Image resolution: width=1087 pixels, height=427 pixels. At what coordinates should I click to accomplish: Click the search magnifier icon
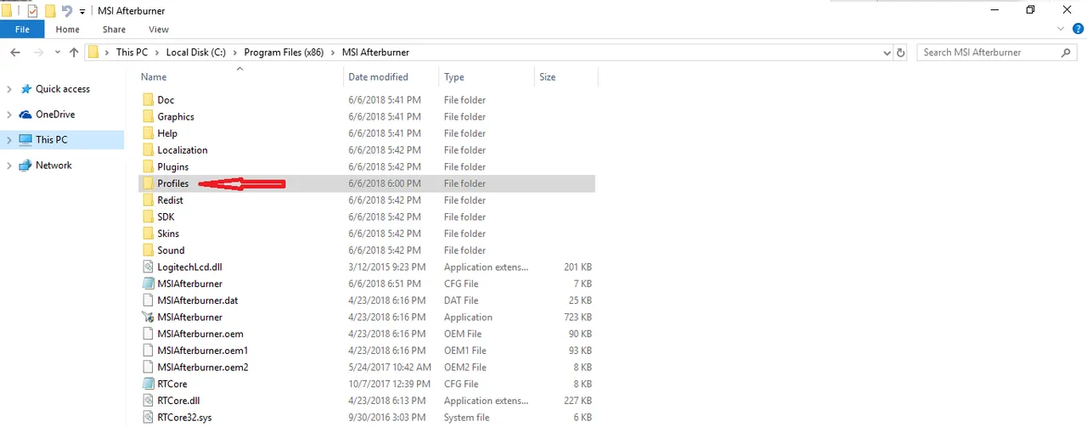[x=1067, y=53]
